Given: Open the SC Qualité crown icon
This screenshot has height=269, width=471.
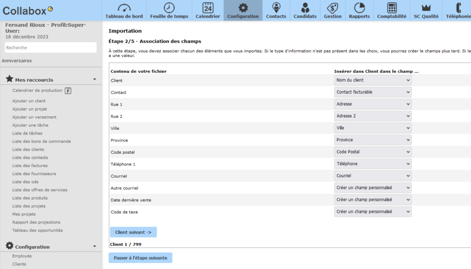Looking at the screenshot, I should point(426,8).
